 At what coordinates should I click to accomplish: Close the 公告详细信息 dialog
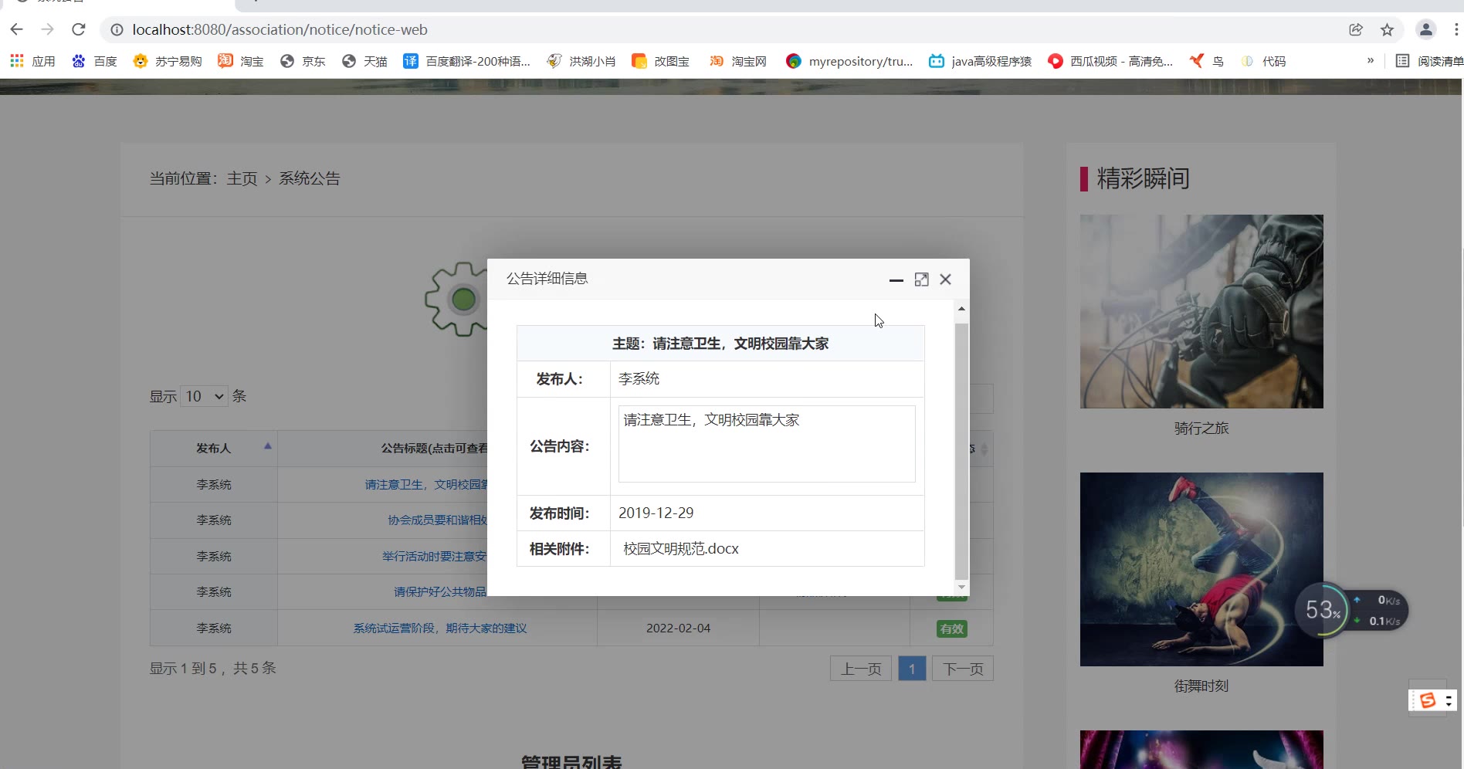(945, 279)
